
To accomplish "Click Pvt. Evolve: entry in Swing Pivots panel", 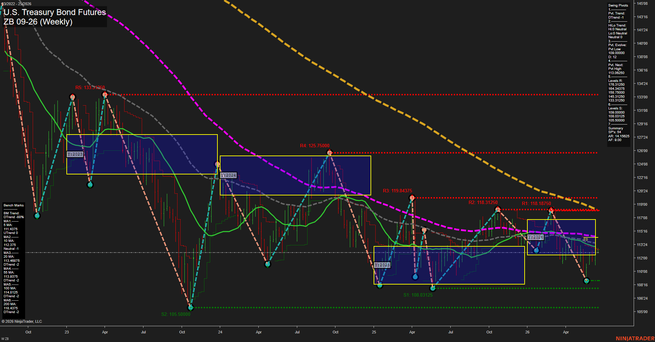I will (x=617, y=45).
